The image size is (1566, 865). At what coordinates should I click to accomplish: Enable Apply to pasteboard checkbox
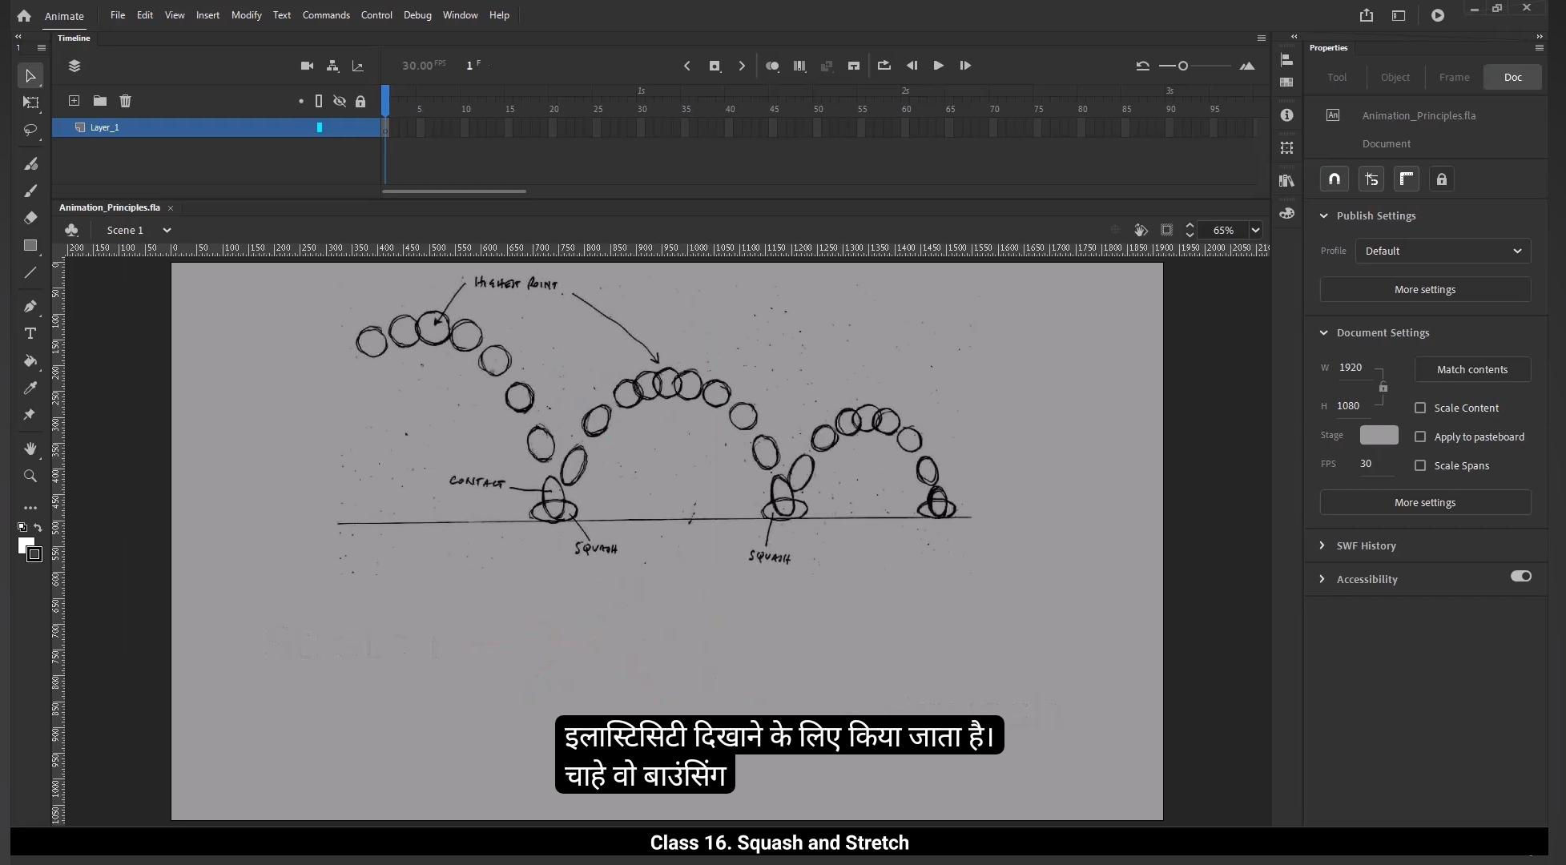pyautogui.click(x=1420, y=437)
